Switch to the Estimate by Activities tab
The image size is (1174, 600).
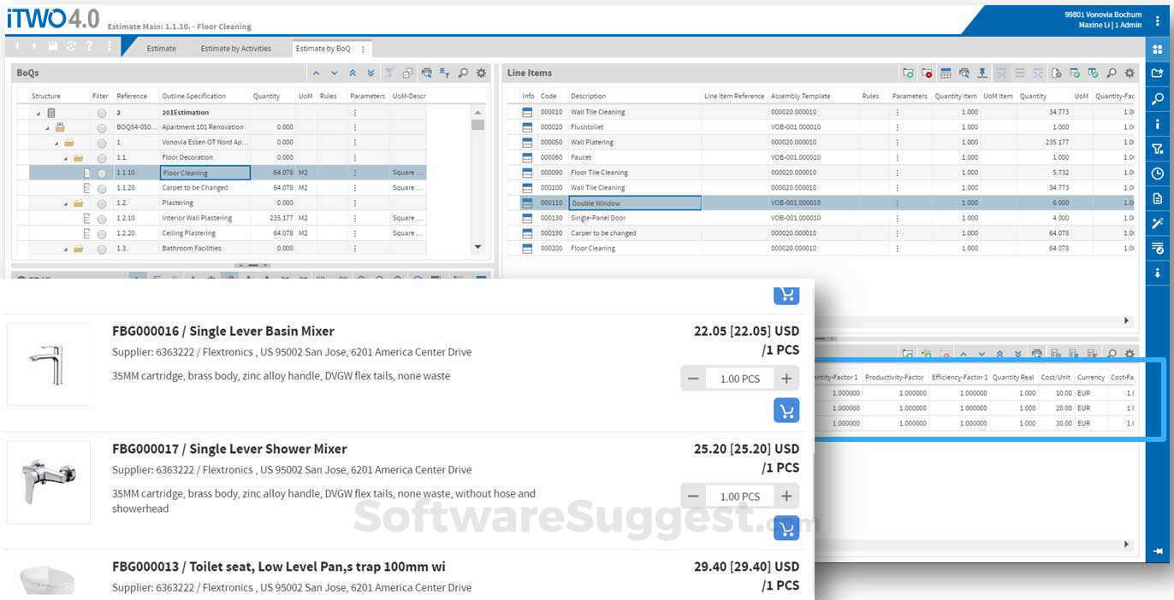click(x=234, y=49)
